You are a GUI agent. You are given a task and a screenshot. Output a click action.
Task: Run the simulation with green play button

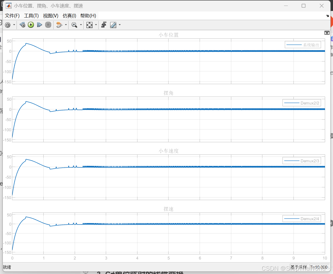click(x=31, y=25)
